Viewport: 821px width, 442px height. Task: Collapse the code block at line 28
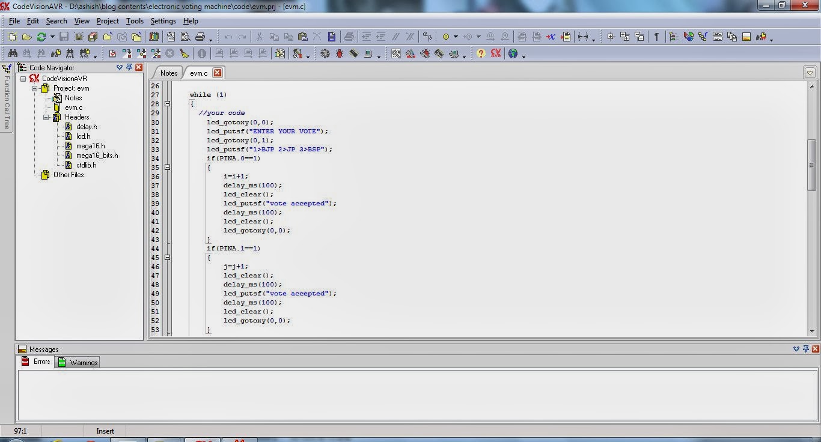click(x=168, y=103)
